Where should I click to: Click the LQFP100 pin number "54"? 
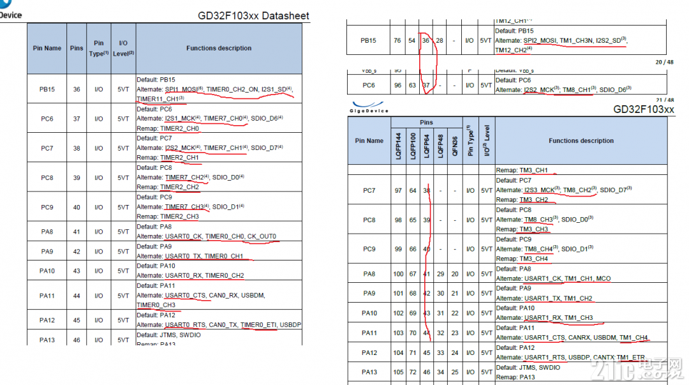[411, 40]
